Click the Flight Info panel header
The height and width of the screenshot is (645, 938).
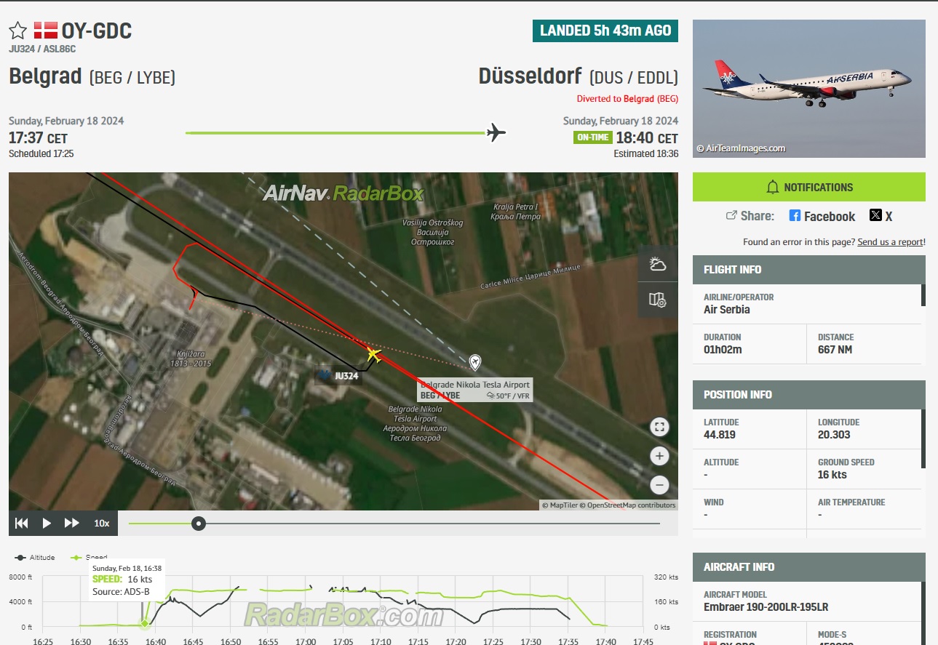point(809,269)
